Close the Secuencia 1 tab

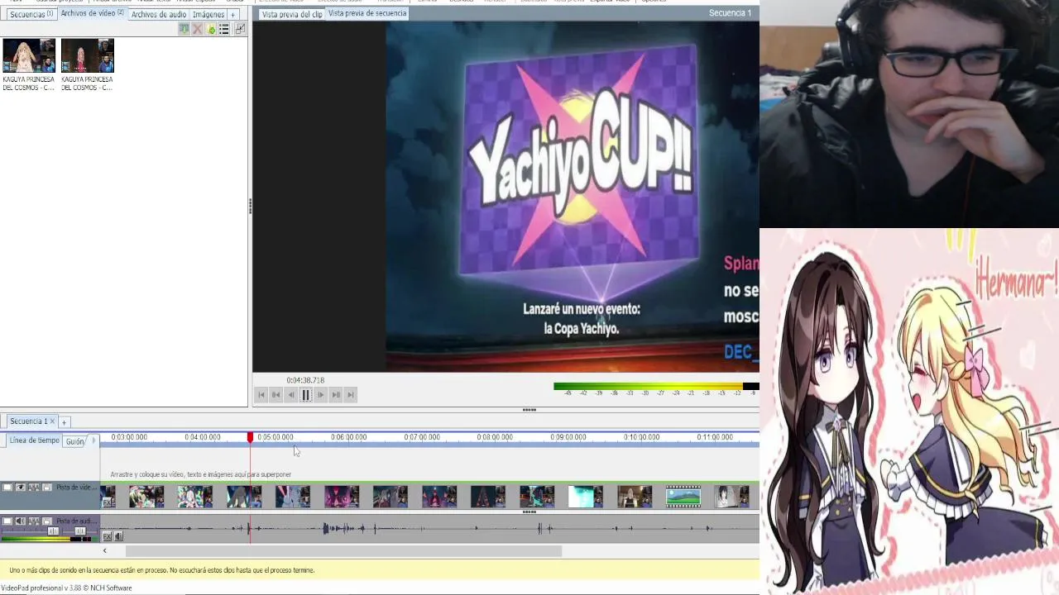pos(52,421)
